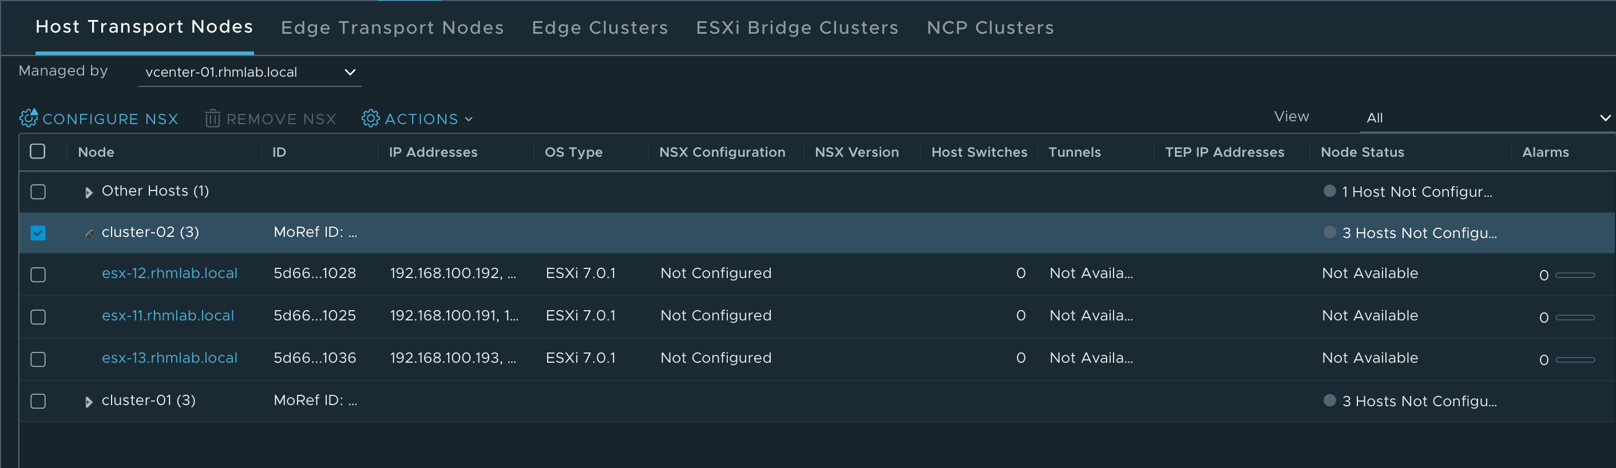1616x468 pixels.
Task: Click the Alarms column header
Action: coord(1545,152)
